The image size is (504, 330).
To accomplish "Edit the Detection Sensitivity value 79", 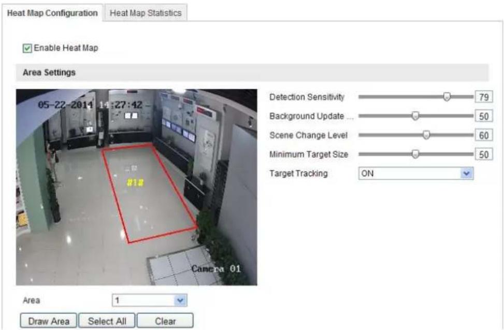I will pos(484,97).
